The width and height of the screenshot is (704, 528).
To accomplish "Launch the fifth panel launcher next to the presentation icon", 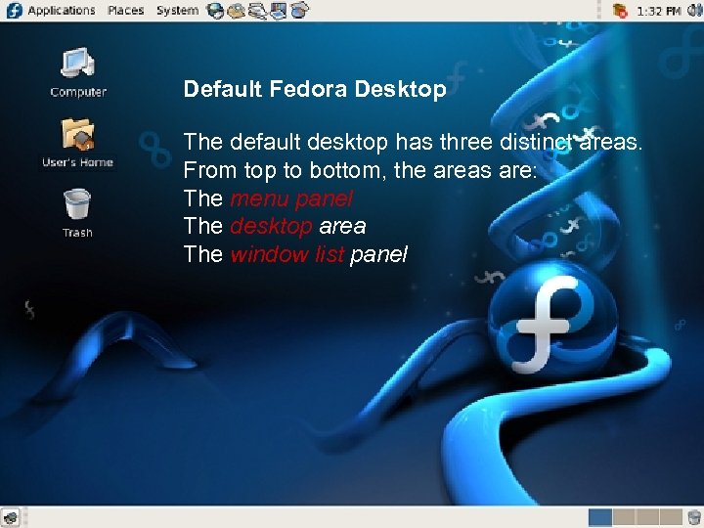I will tap(299, 11).
